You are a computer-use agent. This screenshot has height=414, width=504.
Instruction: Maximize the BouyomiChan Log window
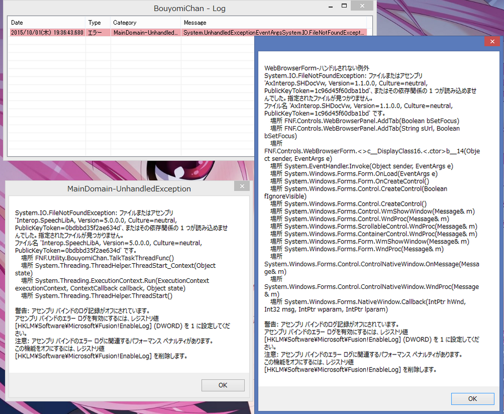pyautogui.click(x=344, y=6)
